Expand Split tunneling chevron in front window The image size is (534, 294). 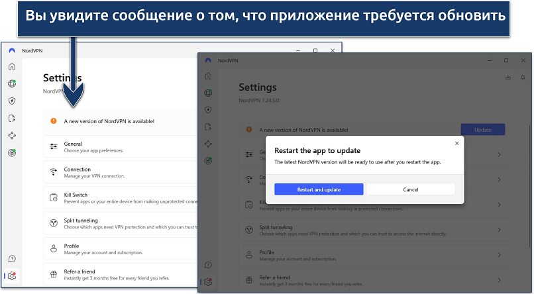point(499,230)
